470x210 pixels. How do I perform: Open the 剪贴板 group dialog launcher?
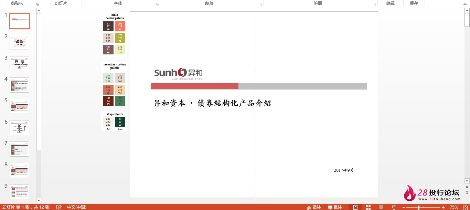pos(37,4)
